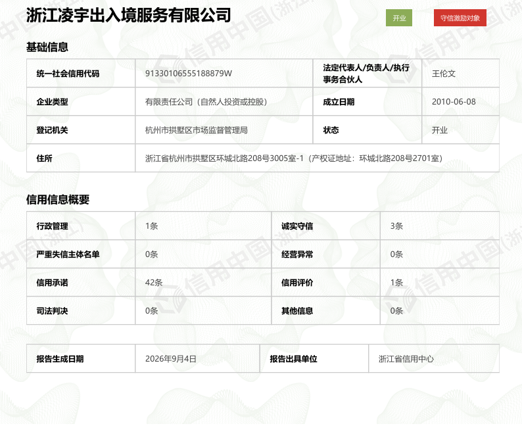This screenshot has height=426, width=522.
Task: Select 杭州市拱墅区市场监督管理局 value
Action: pyautogui.click(x=197, y=130)
